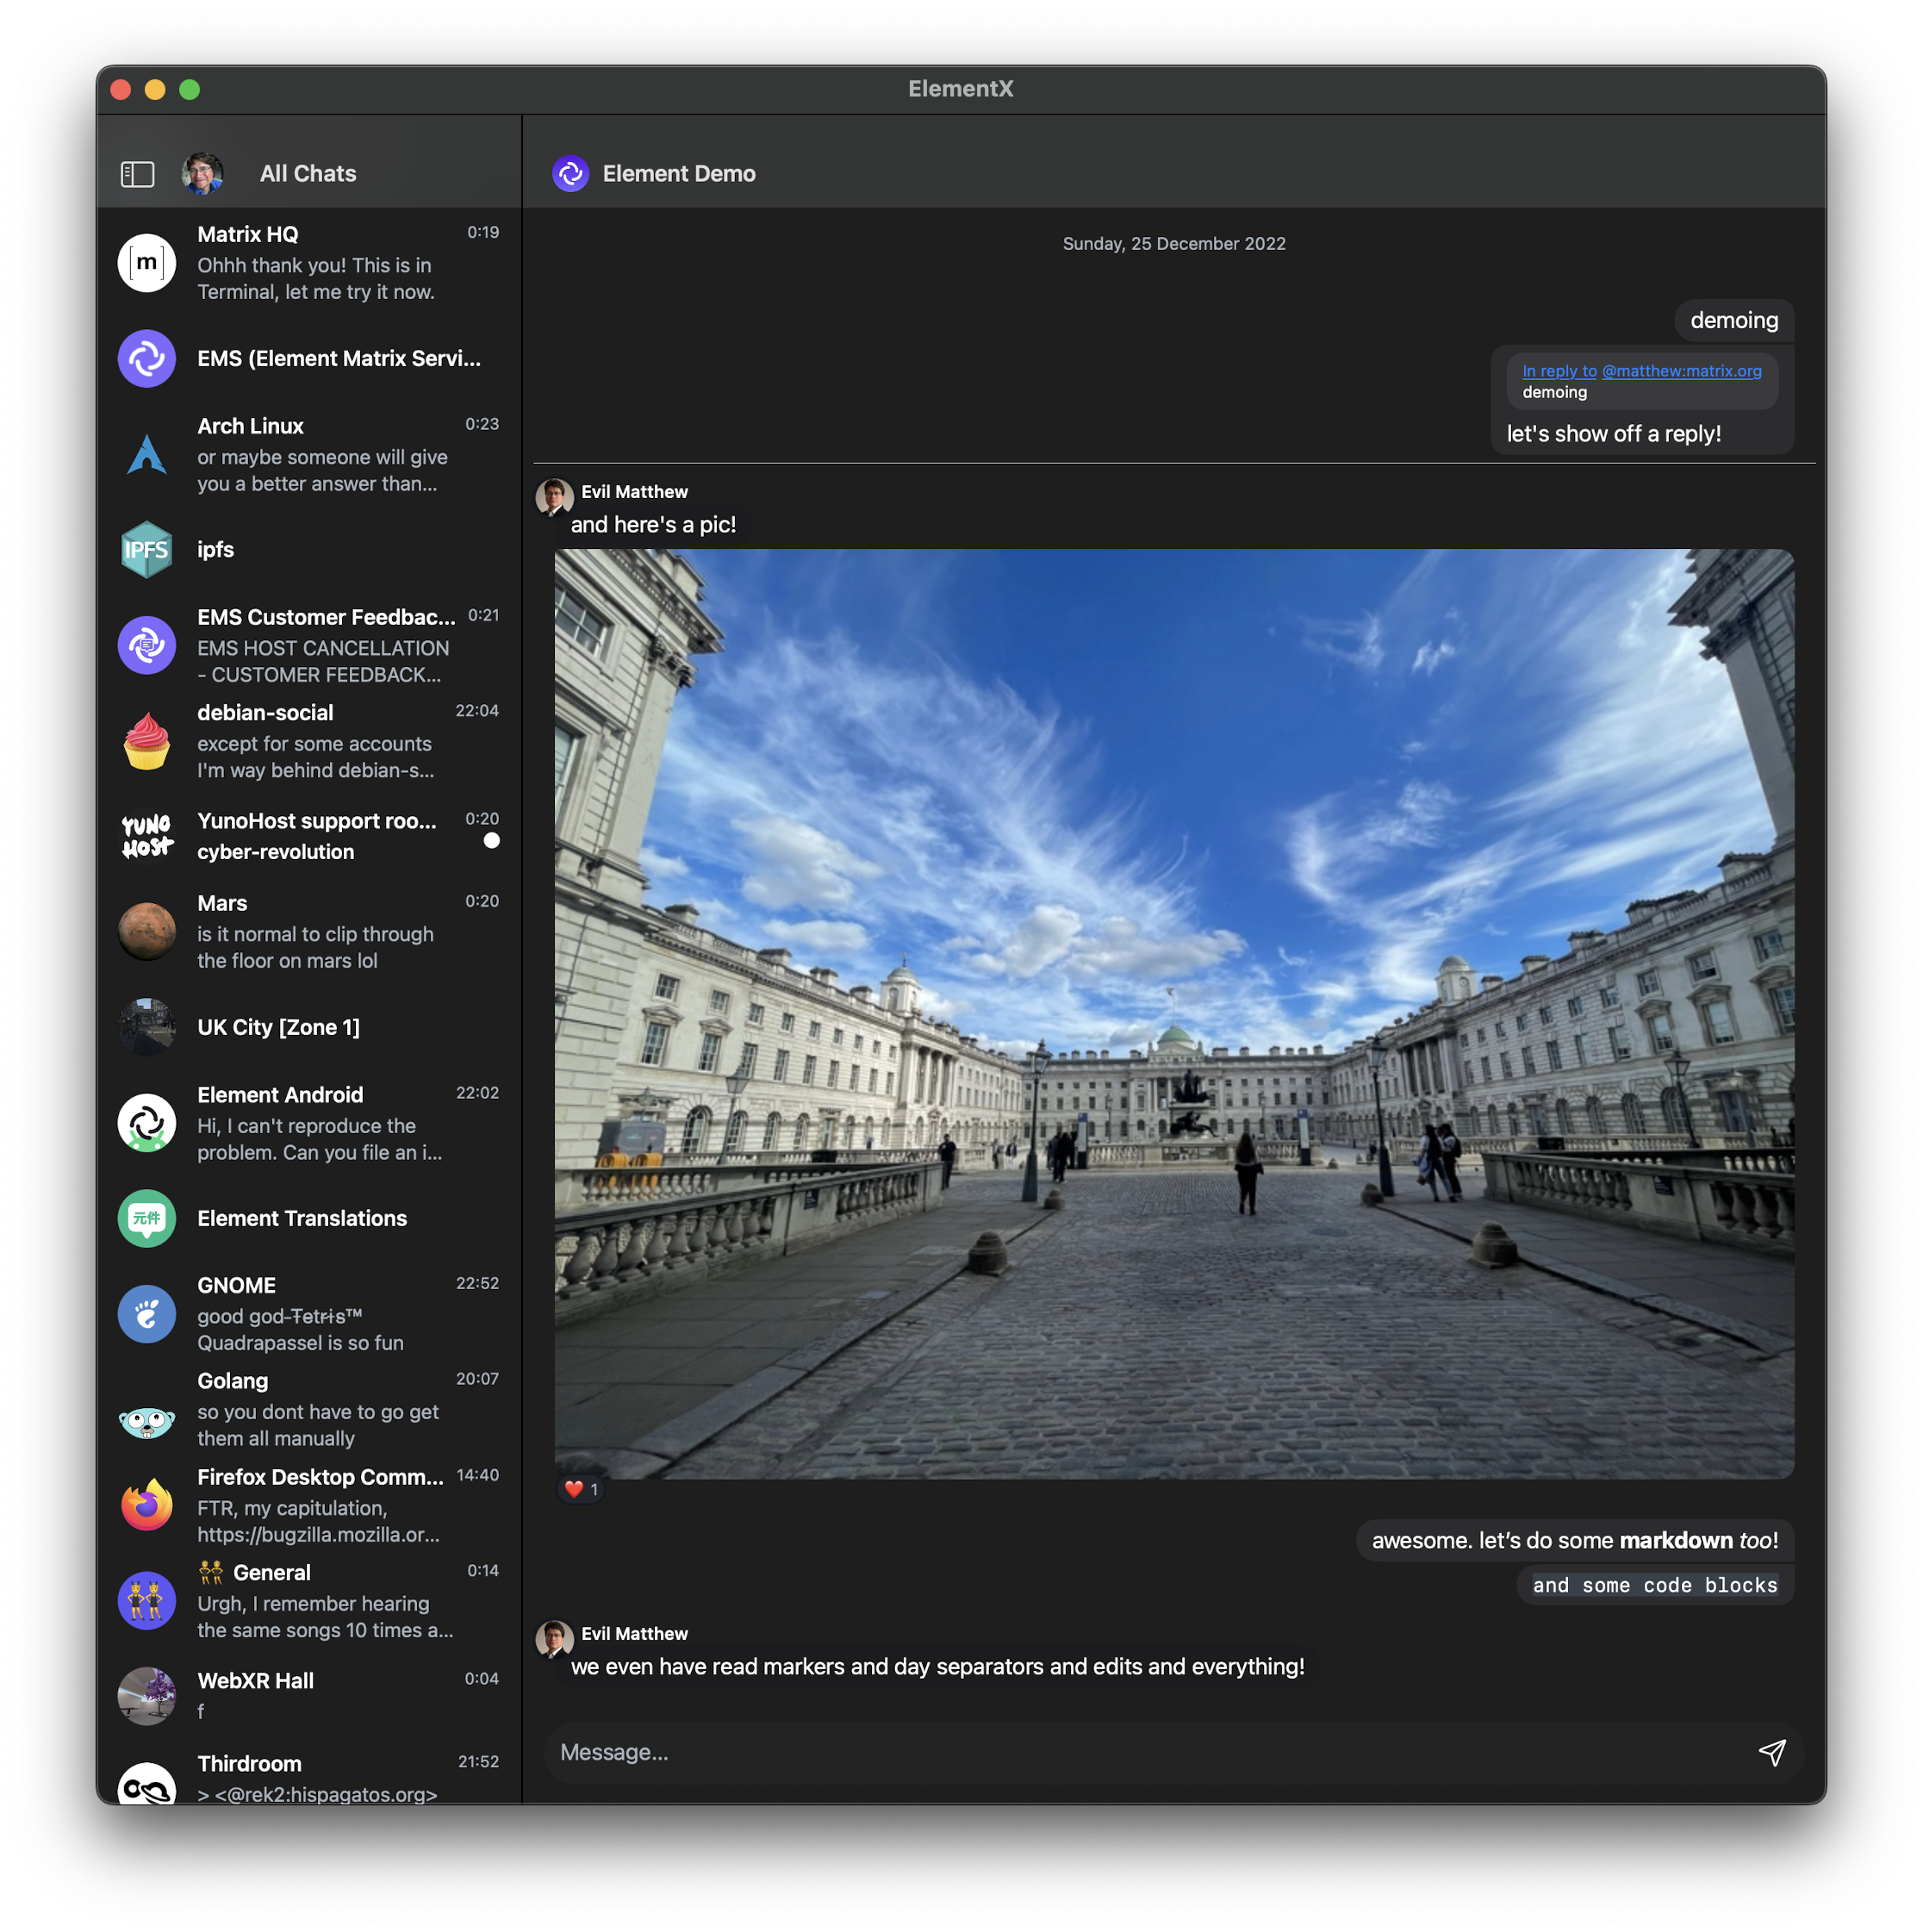The height and width of the screenshot is (1932, 1923).
Task: Click the Element Demo room header icon
Action: click(571, 174)
